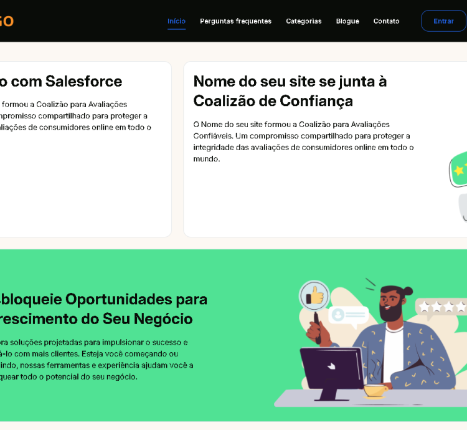Viewport: 467px width, 430px height.
Task: Click the green banner description paragraph
Action: coord(97,360)
